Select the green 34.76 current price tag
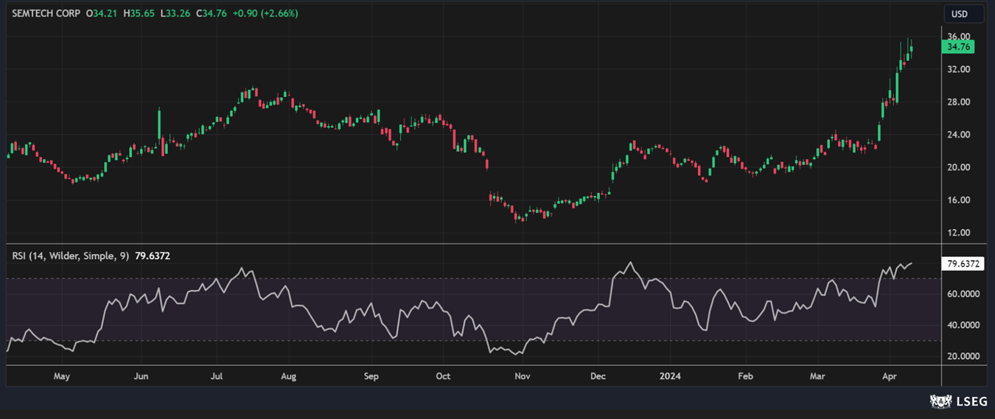 [960, 47]
